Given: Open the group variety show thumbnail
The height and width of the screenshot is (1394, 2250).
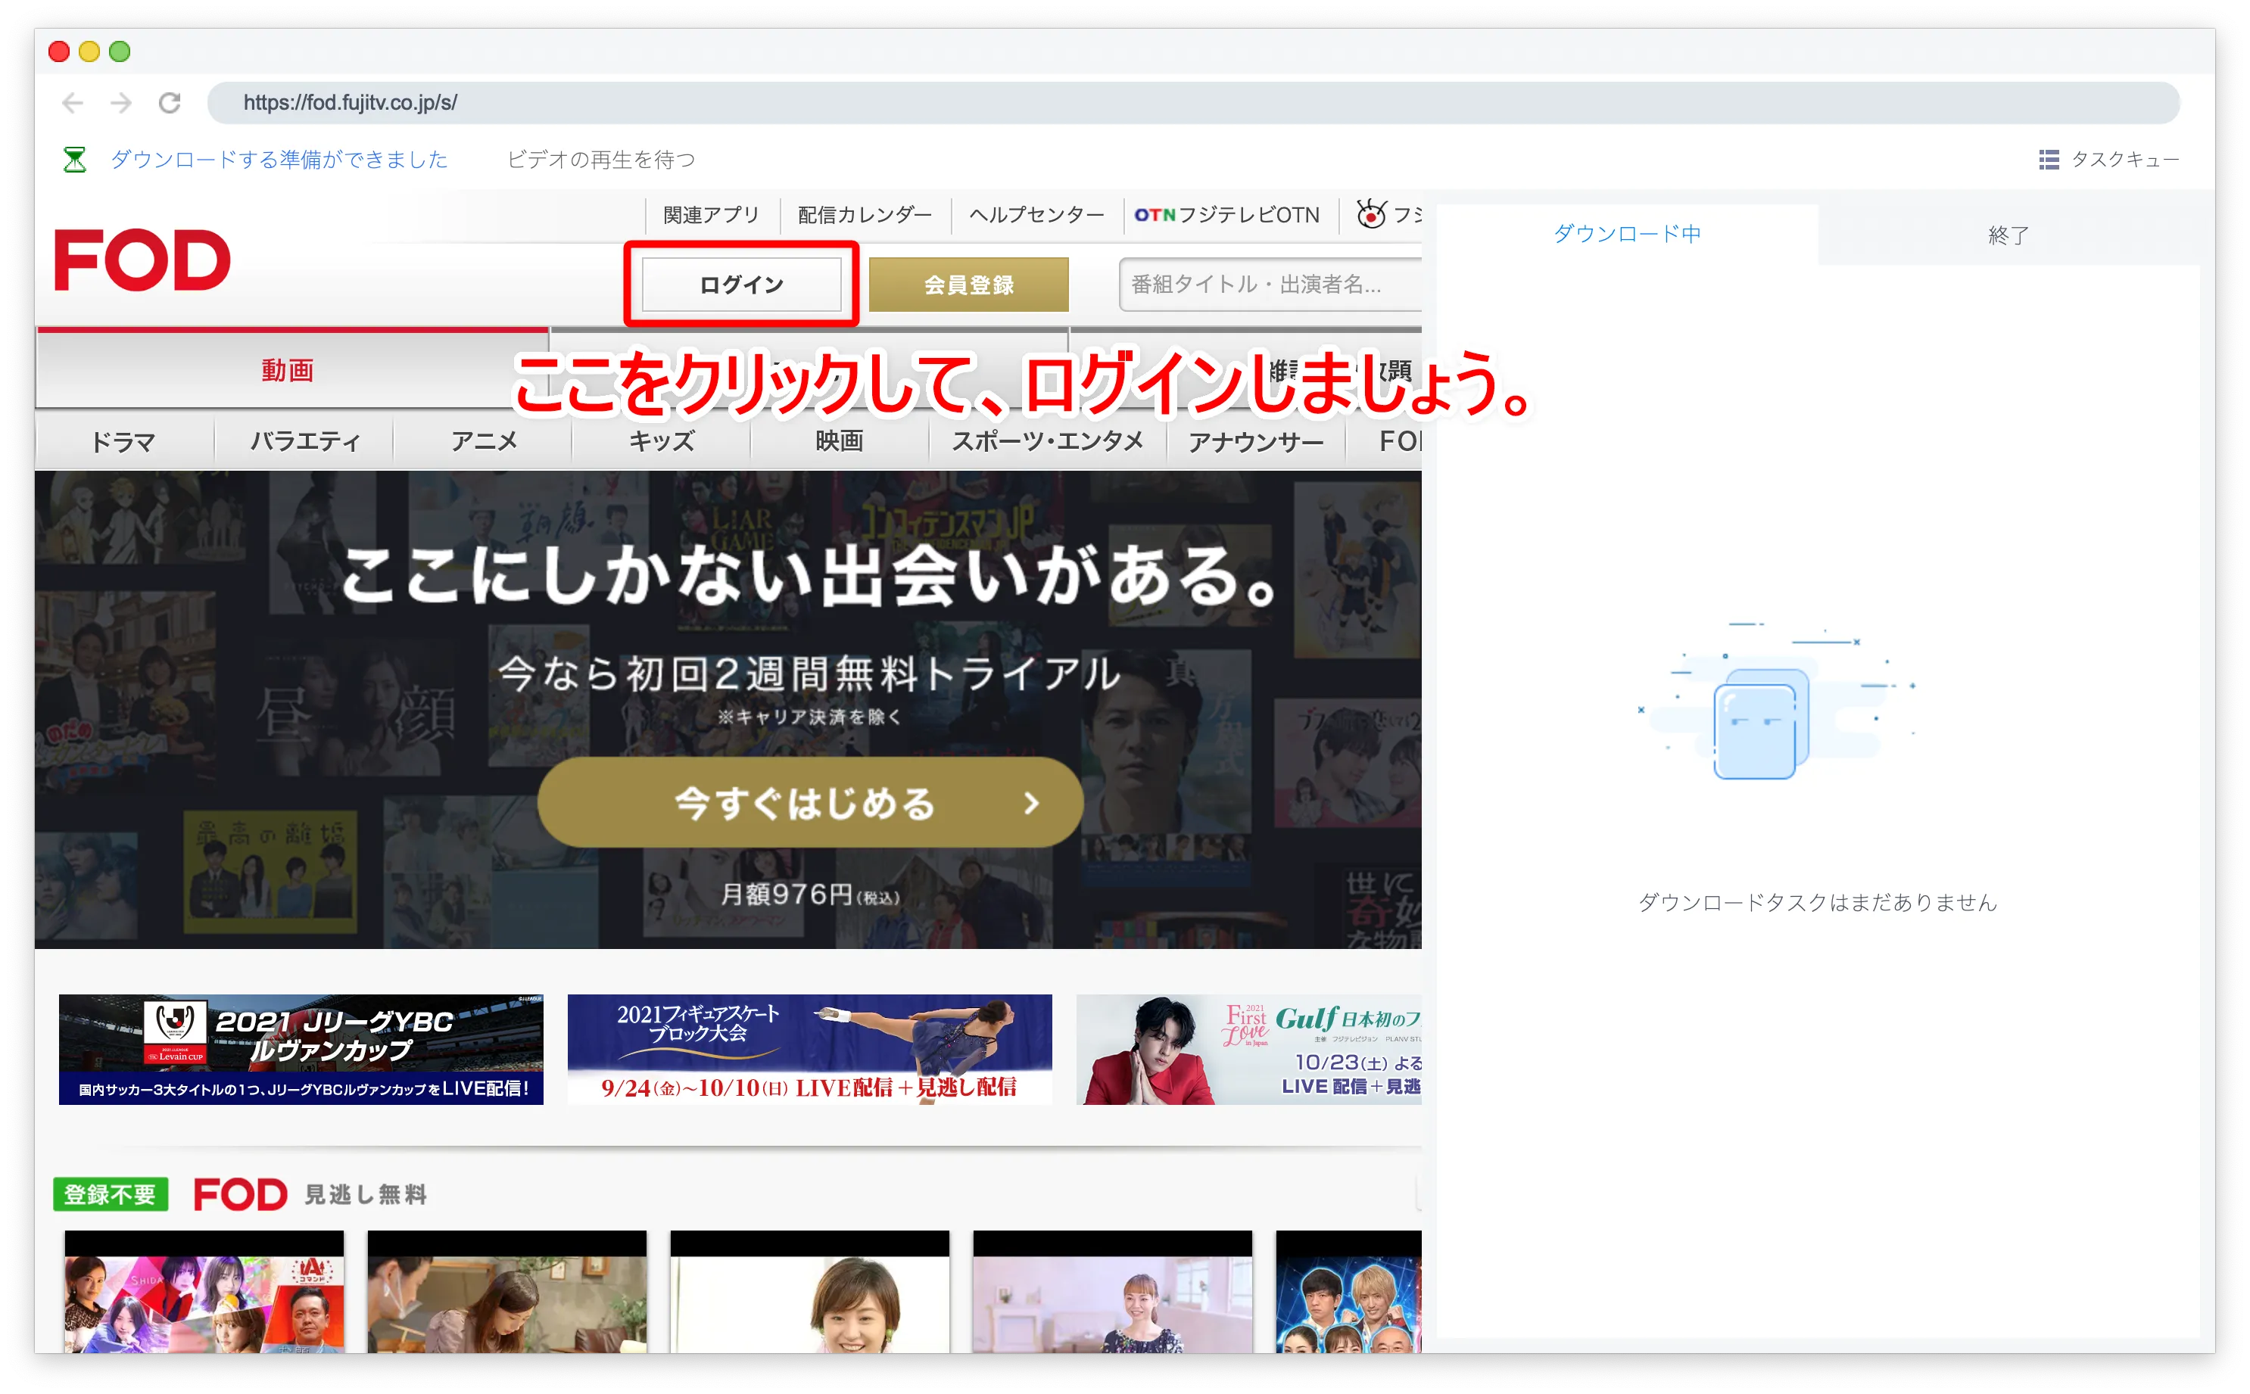Looking at the screenshot, I should point(1349,1292).
